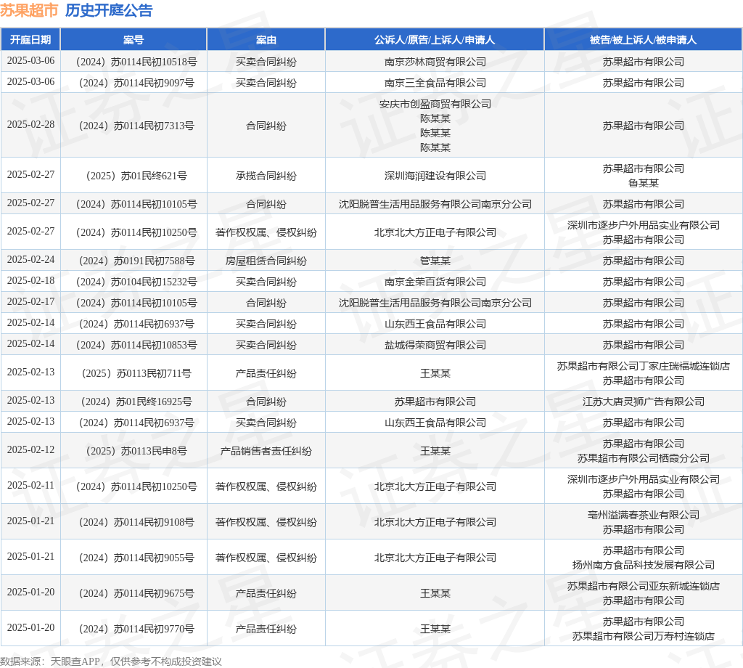Viewport: 743px width, 668px height.
Task: Click plaintiff 深圳海润建设有限公司
Action: [x=435, y=176]
